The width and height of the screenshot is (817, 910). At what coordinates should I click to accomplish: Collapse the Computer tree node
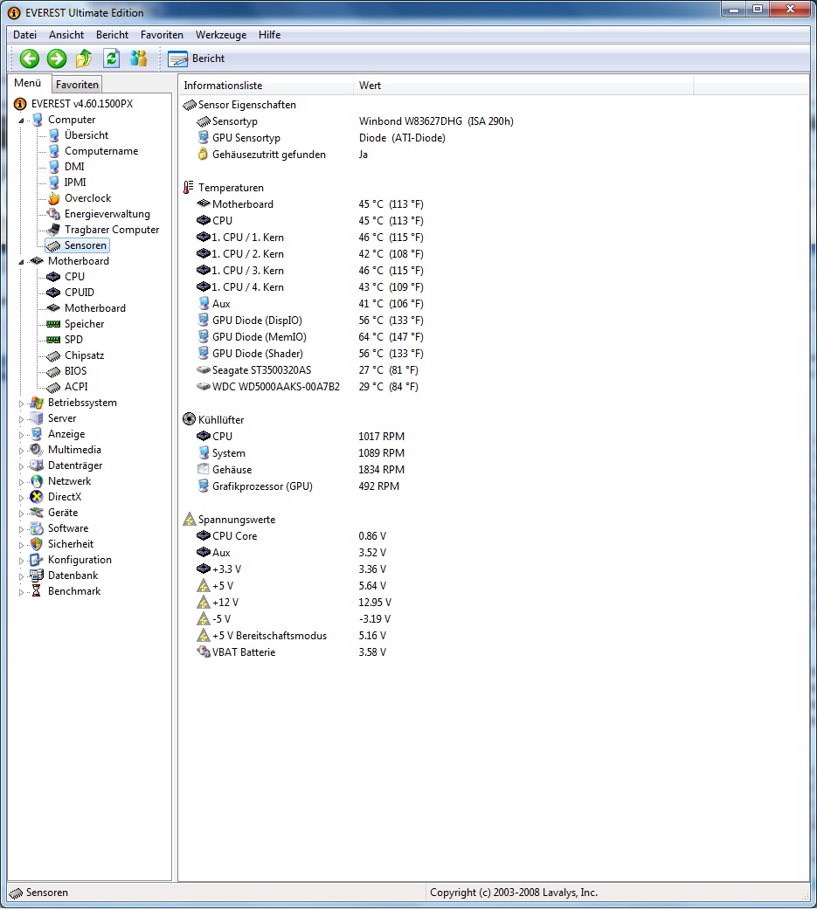point(22,121)
